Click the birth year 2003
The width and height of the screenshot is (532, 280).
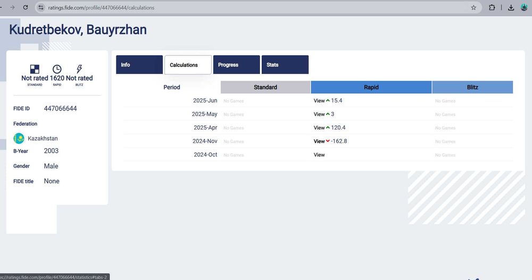click(x=51, y=151)
